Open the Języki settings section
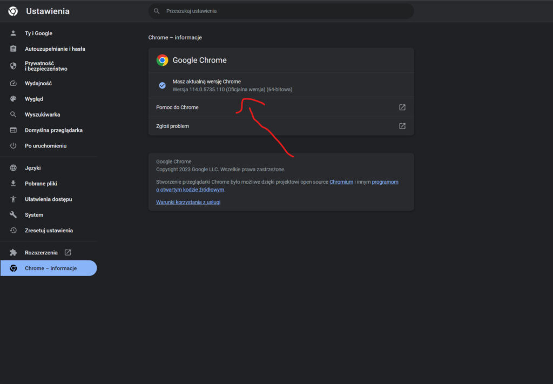Viewport: 553px width, 384px height. point(49,168)
